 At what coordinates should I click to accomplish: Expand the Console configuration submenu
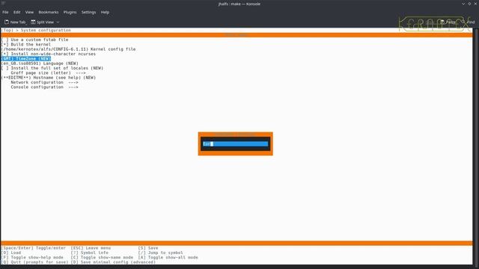pos(45,87)
